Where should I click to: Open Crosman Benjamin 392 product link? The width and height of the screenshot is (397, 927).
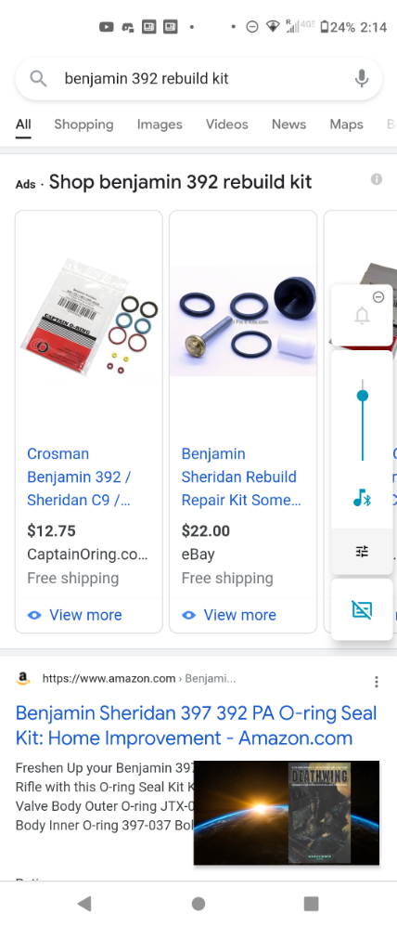79,477
